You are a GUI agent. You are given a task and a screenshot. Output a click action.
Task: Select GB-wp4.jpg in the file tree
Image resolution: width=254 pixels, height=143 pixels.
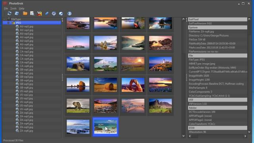click(x=27, y=80)
